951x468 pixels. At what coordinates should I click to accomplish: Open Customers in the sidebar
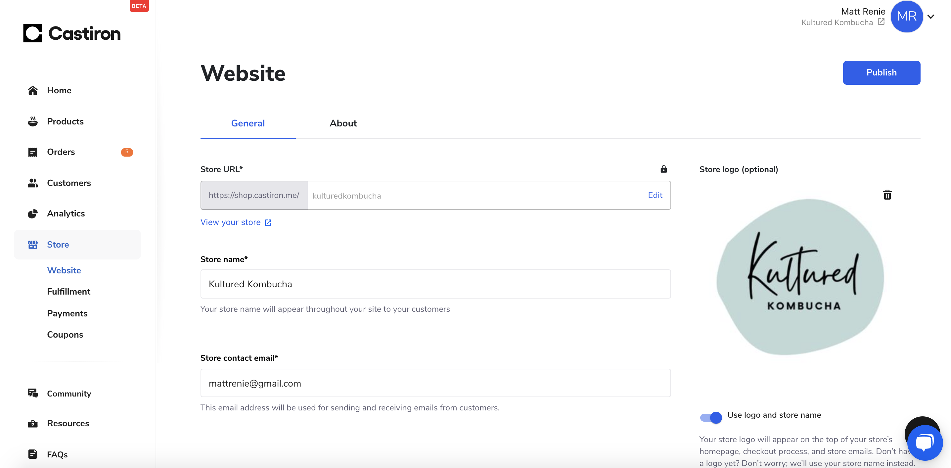pyautogui.click(x=77, y=183)
